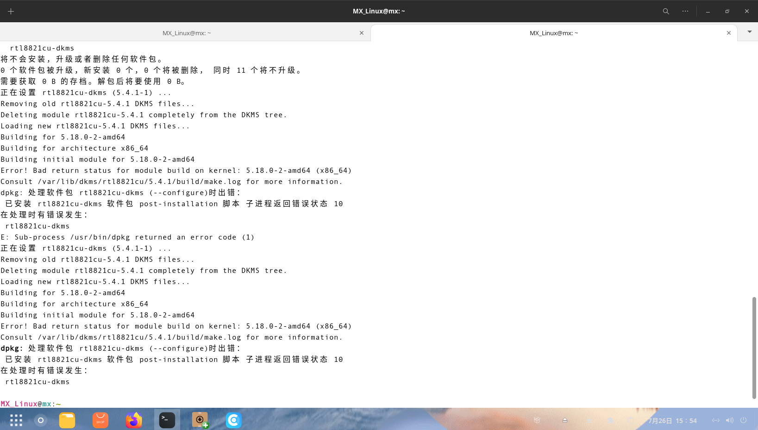Click the faded eject tray icon
Screen dimensions: 758x430
[x=589, y=420]
